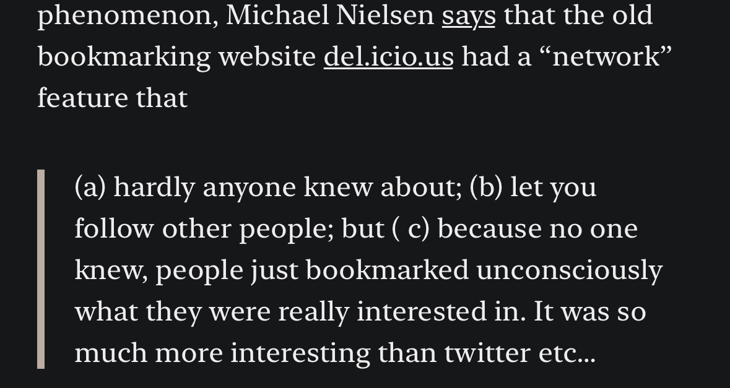This screenshot has height=388, width=730.
Task: Click "hardly anyone knew about" text
Action: [287, 188]
